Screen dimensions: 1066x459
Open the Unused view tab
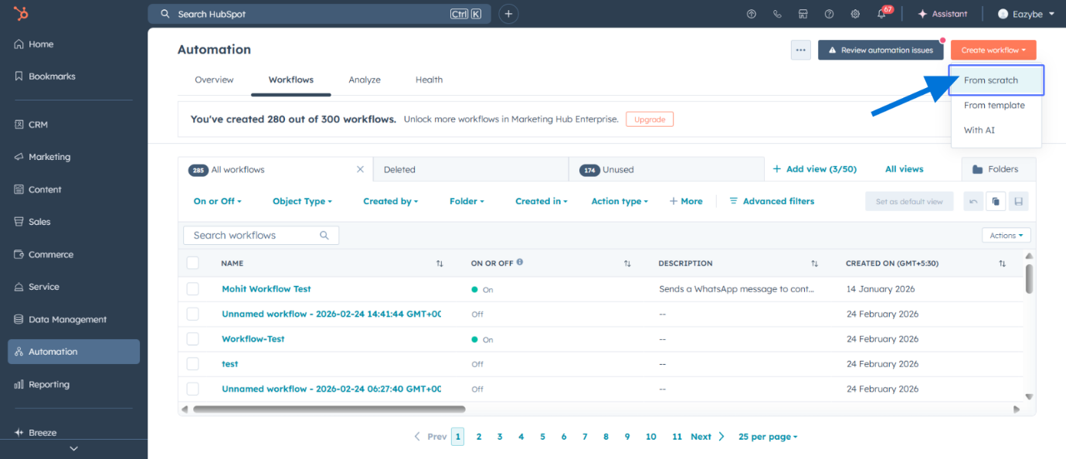click(x=666, y=169)
